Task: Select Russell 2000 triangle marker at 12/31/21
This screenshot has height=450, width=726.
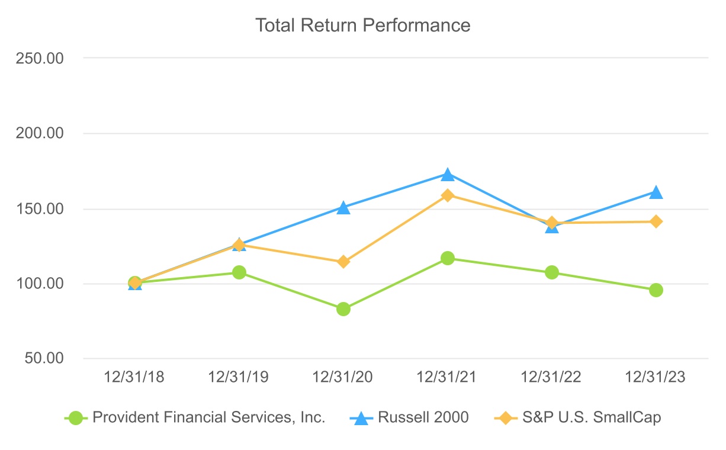Action: 448,175
